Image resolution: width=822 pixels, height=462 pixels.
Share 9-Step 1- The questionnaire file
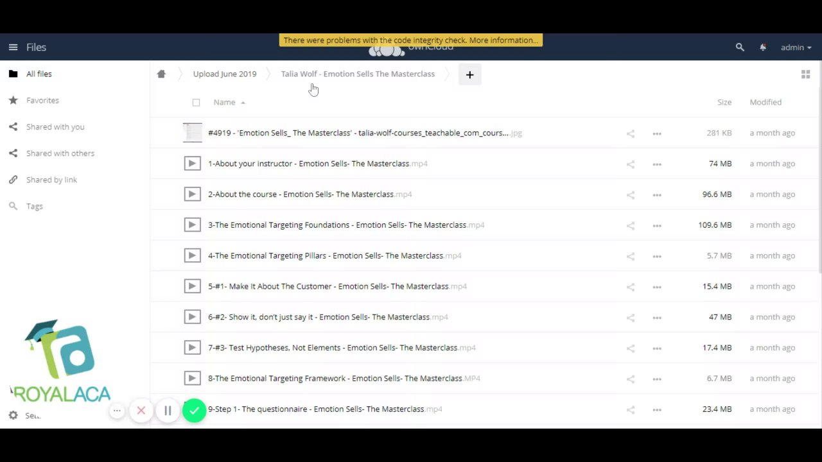click(x=631, y=410)
